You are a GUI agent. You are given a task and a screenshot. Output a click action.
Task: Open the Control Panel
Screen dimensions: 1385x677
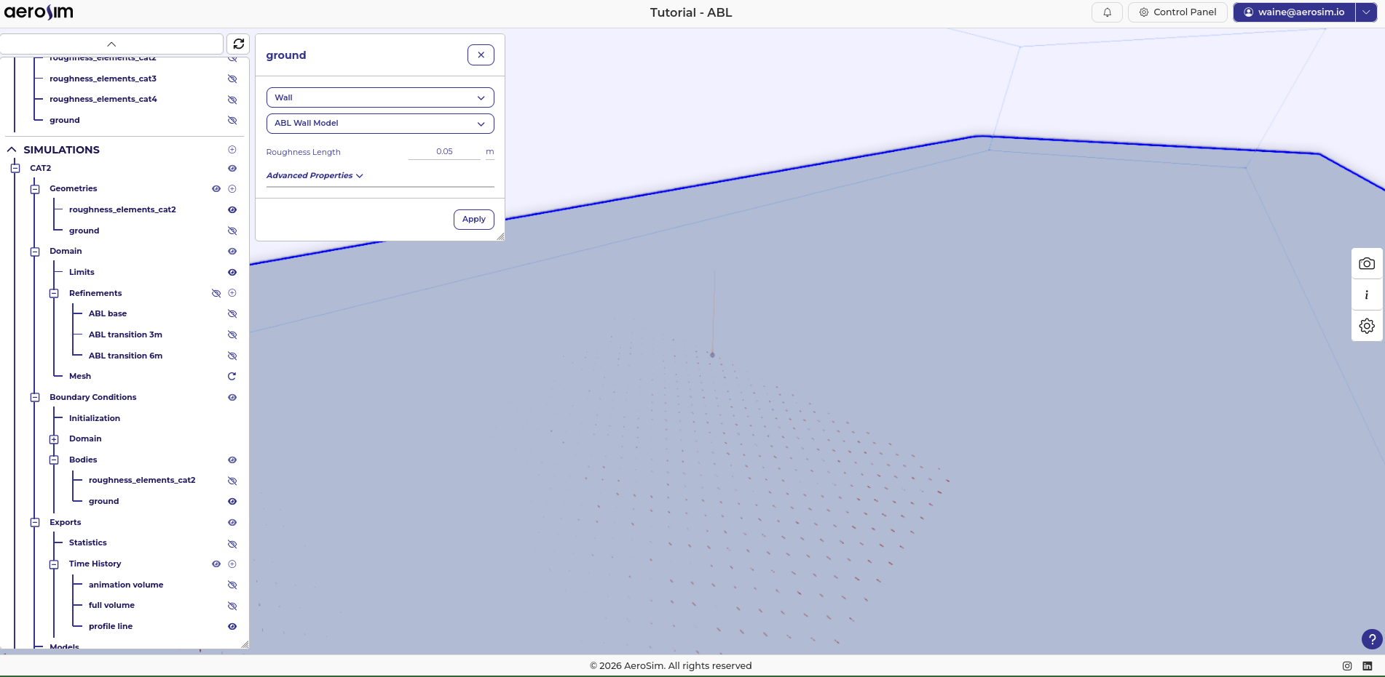[x=1177, y=12]
